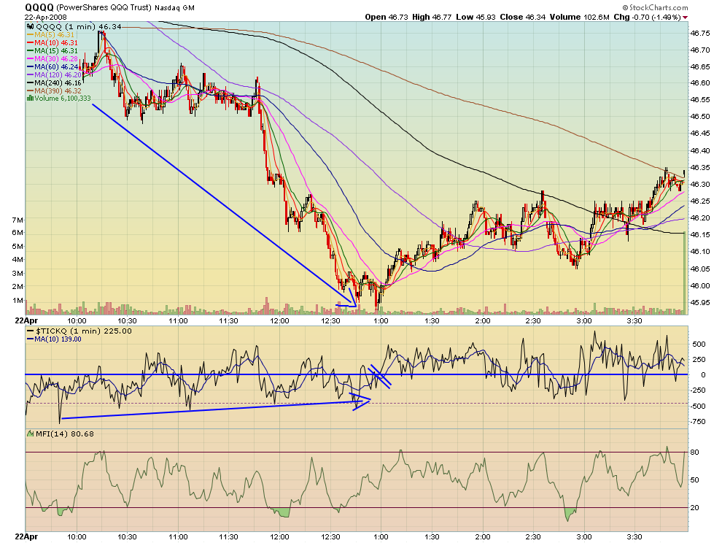This screenshot has height=543, width=722.
Task: Click the 2M volume axis label
Action: point(17,287)
